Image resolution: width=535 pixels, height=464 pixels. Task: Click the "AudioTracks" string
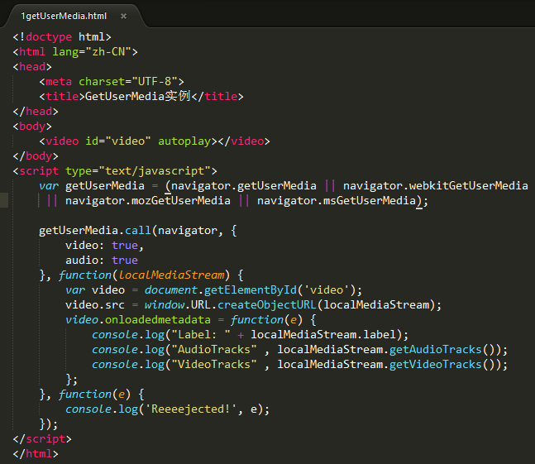click(214, 350)
